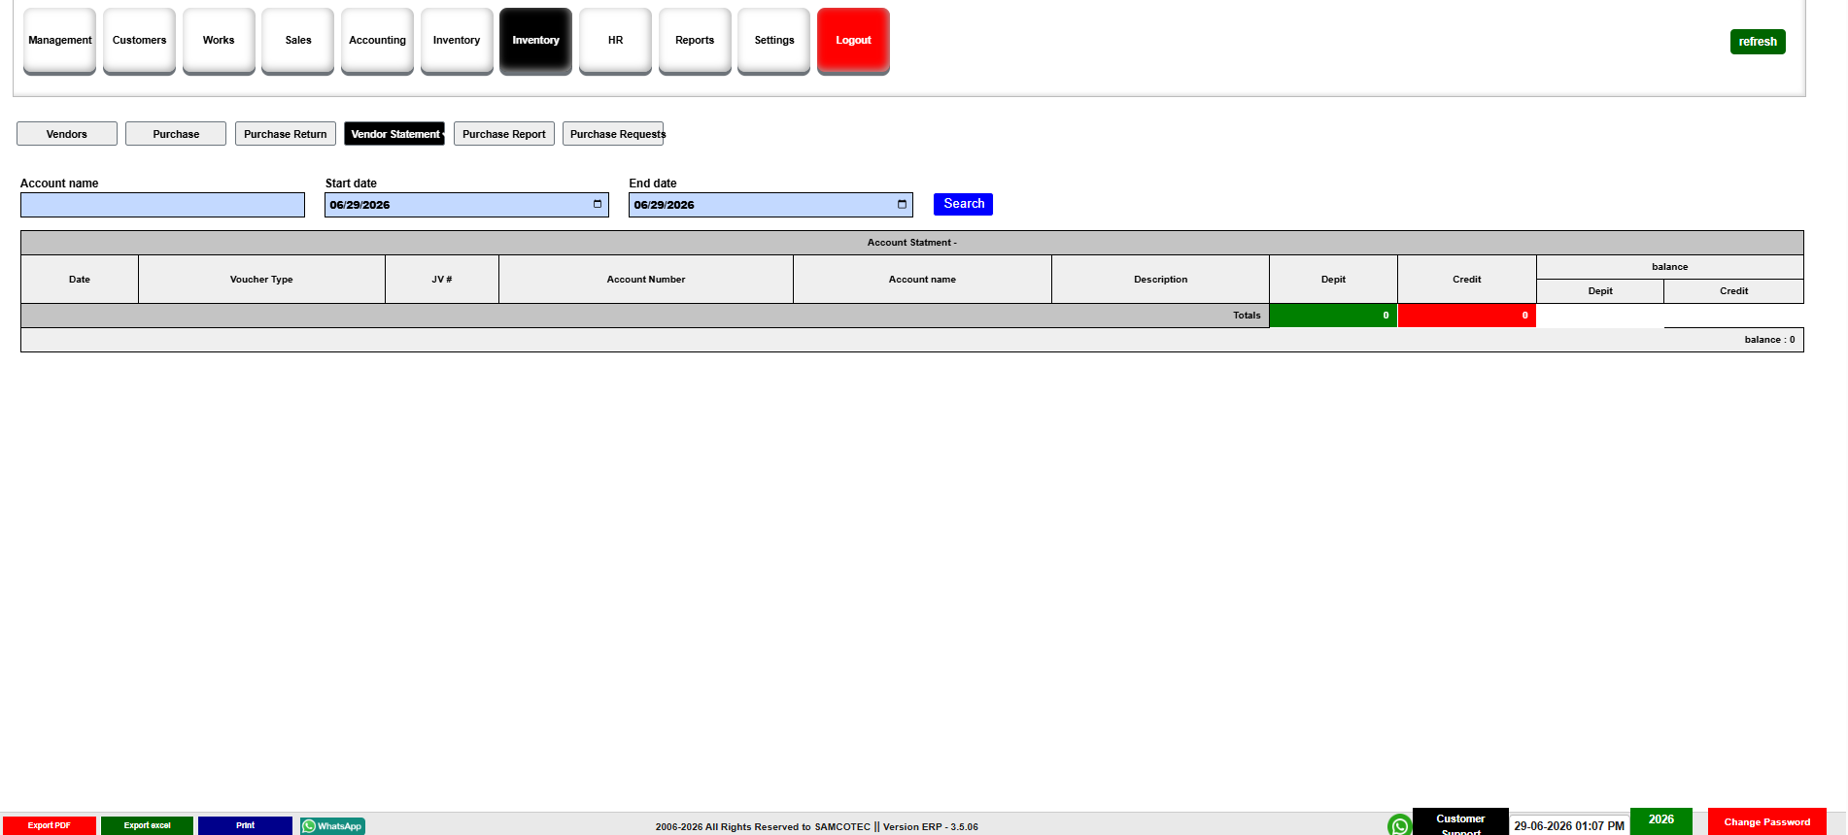Focus the Account name input field
Screen dimensions: 1848x835
(162, 205)
